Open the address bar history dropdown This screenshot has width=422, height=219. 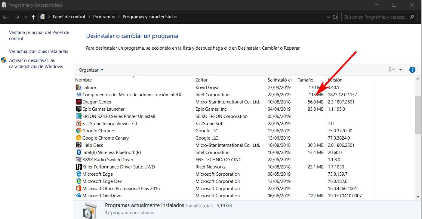(328, 17)
